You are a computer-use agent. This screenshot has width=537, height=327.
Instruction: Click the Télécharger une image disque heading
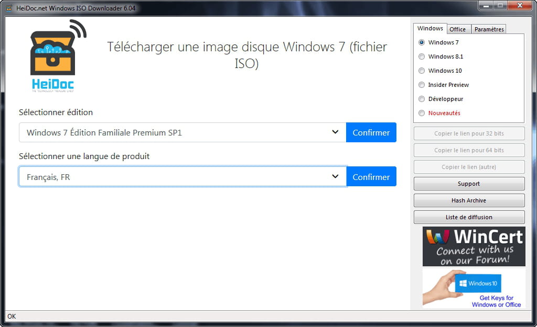pos(247,55)
